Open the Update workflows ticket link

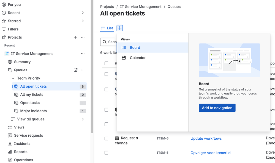(206, 139)
